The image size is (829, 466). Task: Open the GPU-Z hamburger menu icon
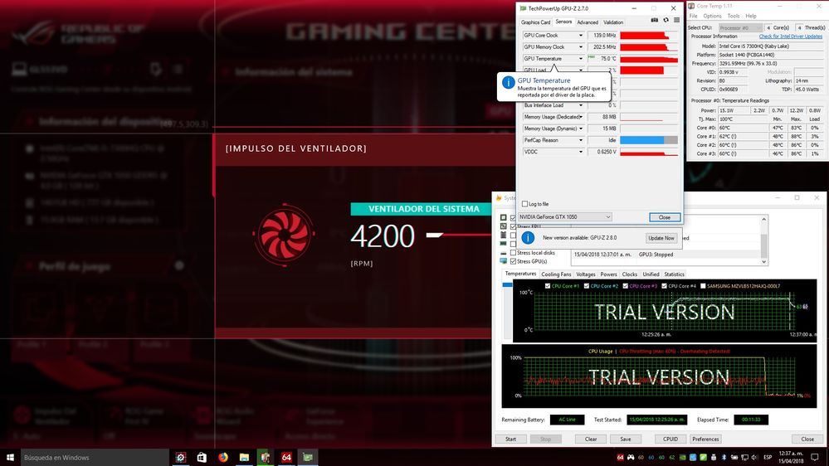pos(676,20)
